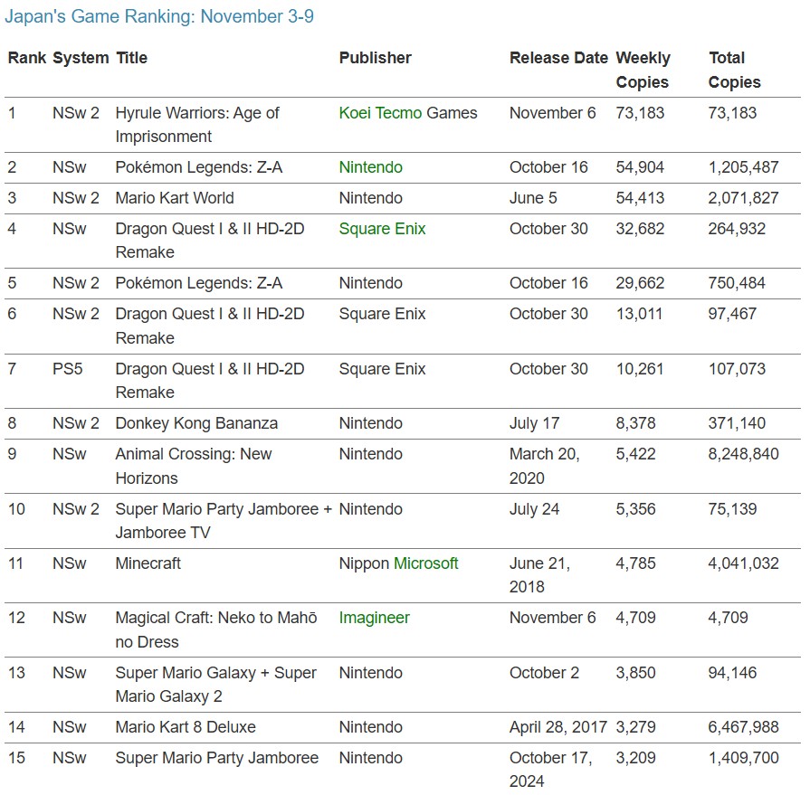Click the July 24 release date
810x795 pixels.
point(534,509)
